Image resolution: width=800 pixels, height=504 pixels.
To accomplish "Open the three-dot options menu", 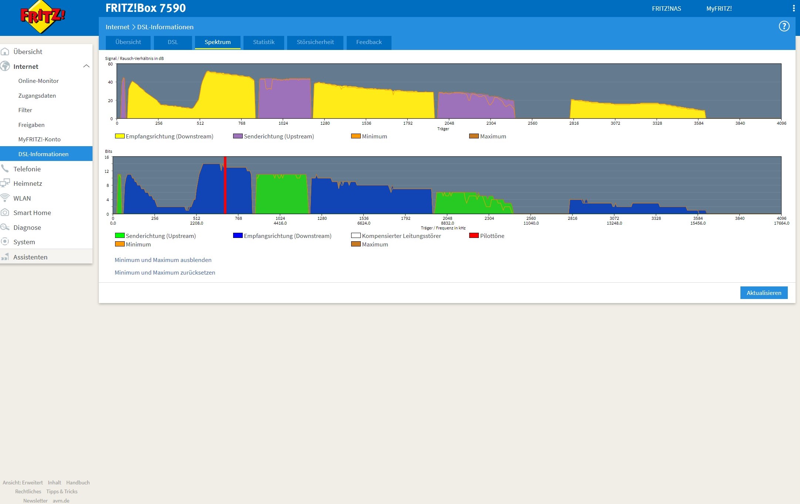I will coord(793,8).
